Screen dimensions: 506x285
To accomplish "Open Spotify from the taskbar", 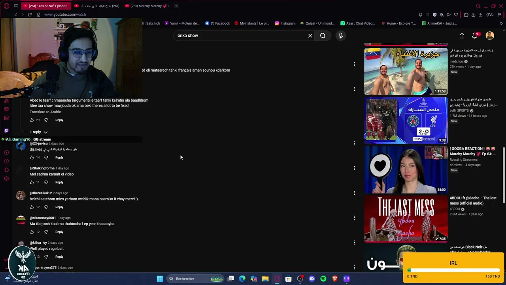I will pyautogui.click(x=323, y=279).
